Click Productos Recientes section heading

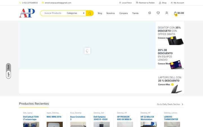34,104
